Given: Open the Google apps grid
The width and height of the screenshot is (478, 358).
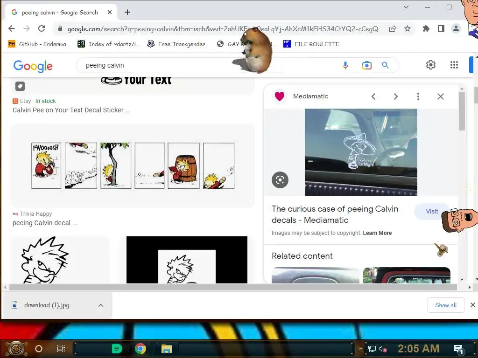Looking at the screenshot, I should tap(454, 65).
